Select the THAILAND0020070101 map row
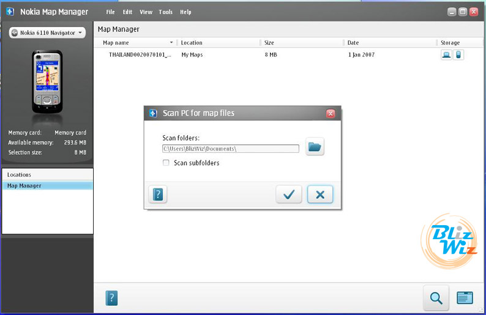Screen dimensions: 486x315 point(288,55)
